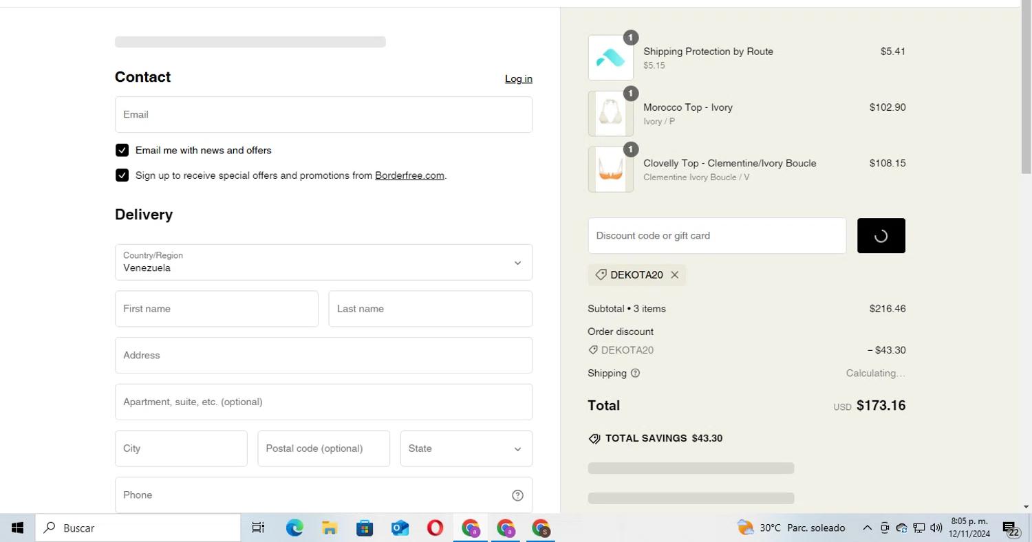The image size is (1032, 542).
Task: Focus the Postal code field
Action: [x=323, y=448]
